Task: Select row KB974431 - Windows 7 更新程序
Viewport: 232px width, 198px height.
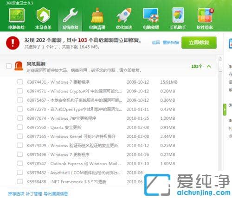Action: pyautogui.click(x=58, y=82)
